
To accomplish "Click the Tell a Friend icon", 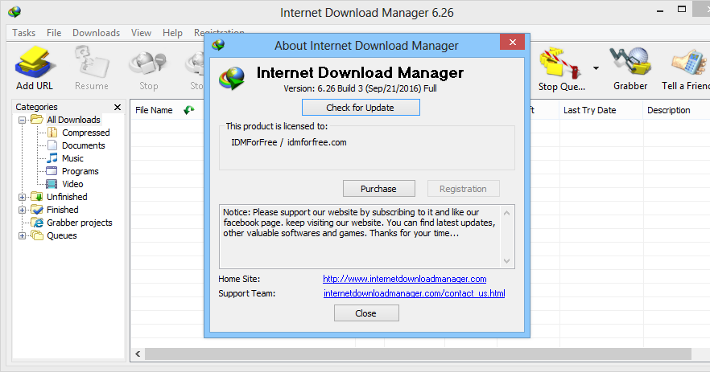I will point(686,67).
